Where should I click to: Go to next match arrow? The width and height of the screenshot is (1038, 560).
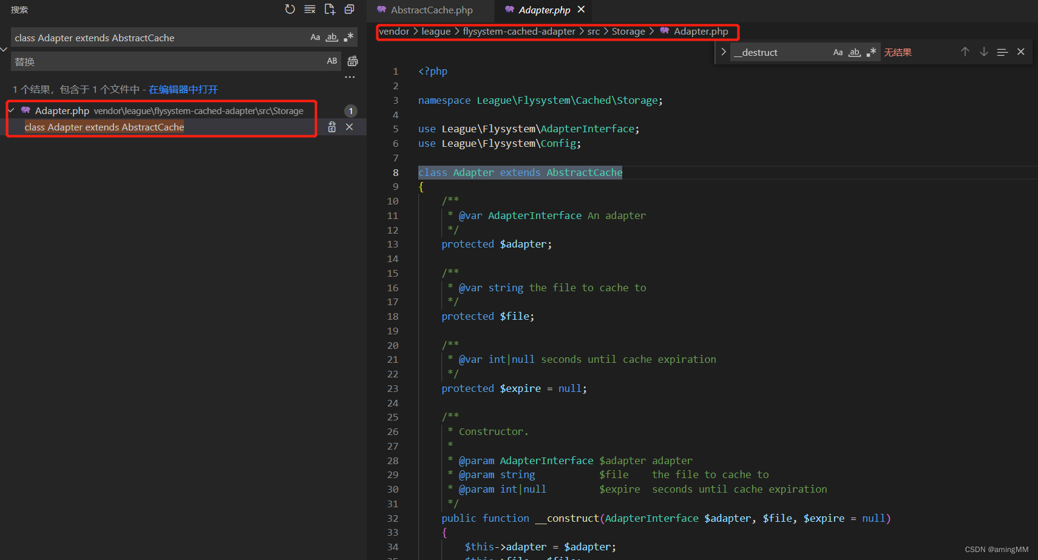pos(984,52)
